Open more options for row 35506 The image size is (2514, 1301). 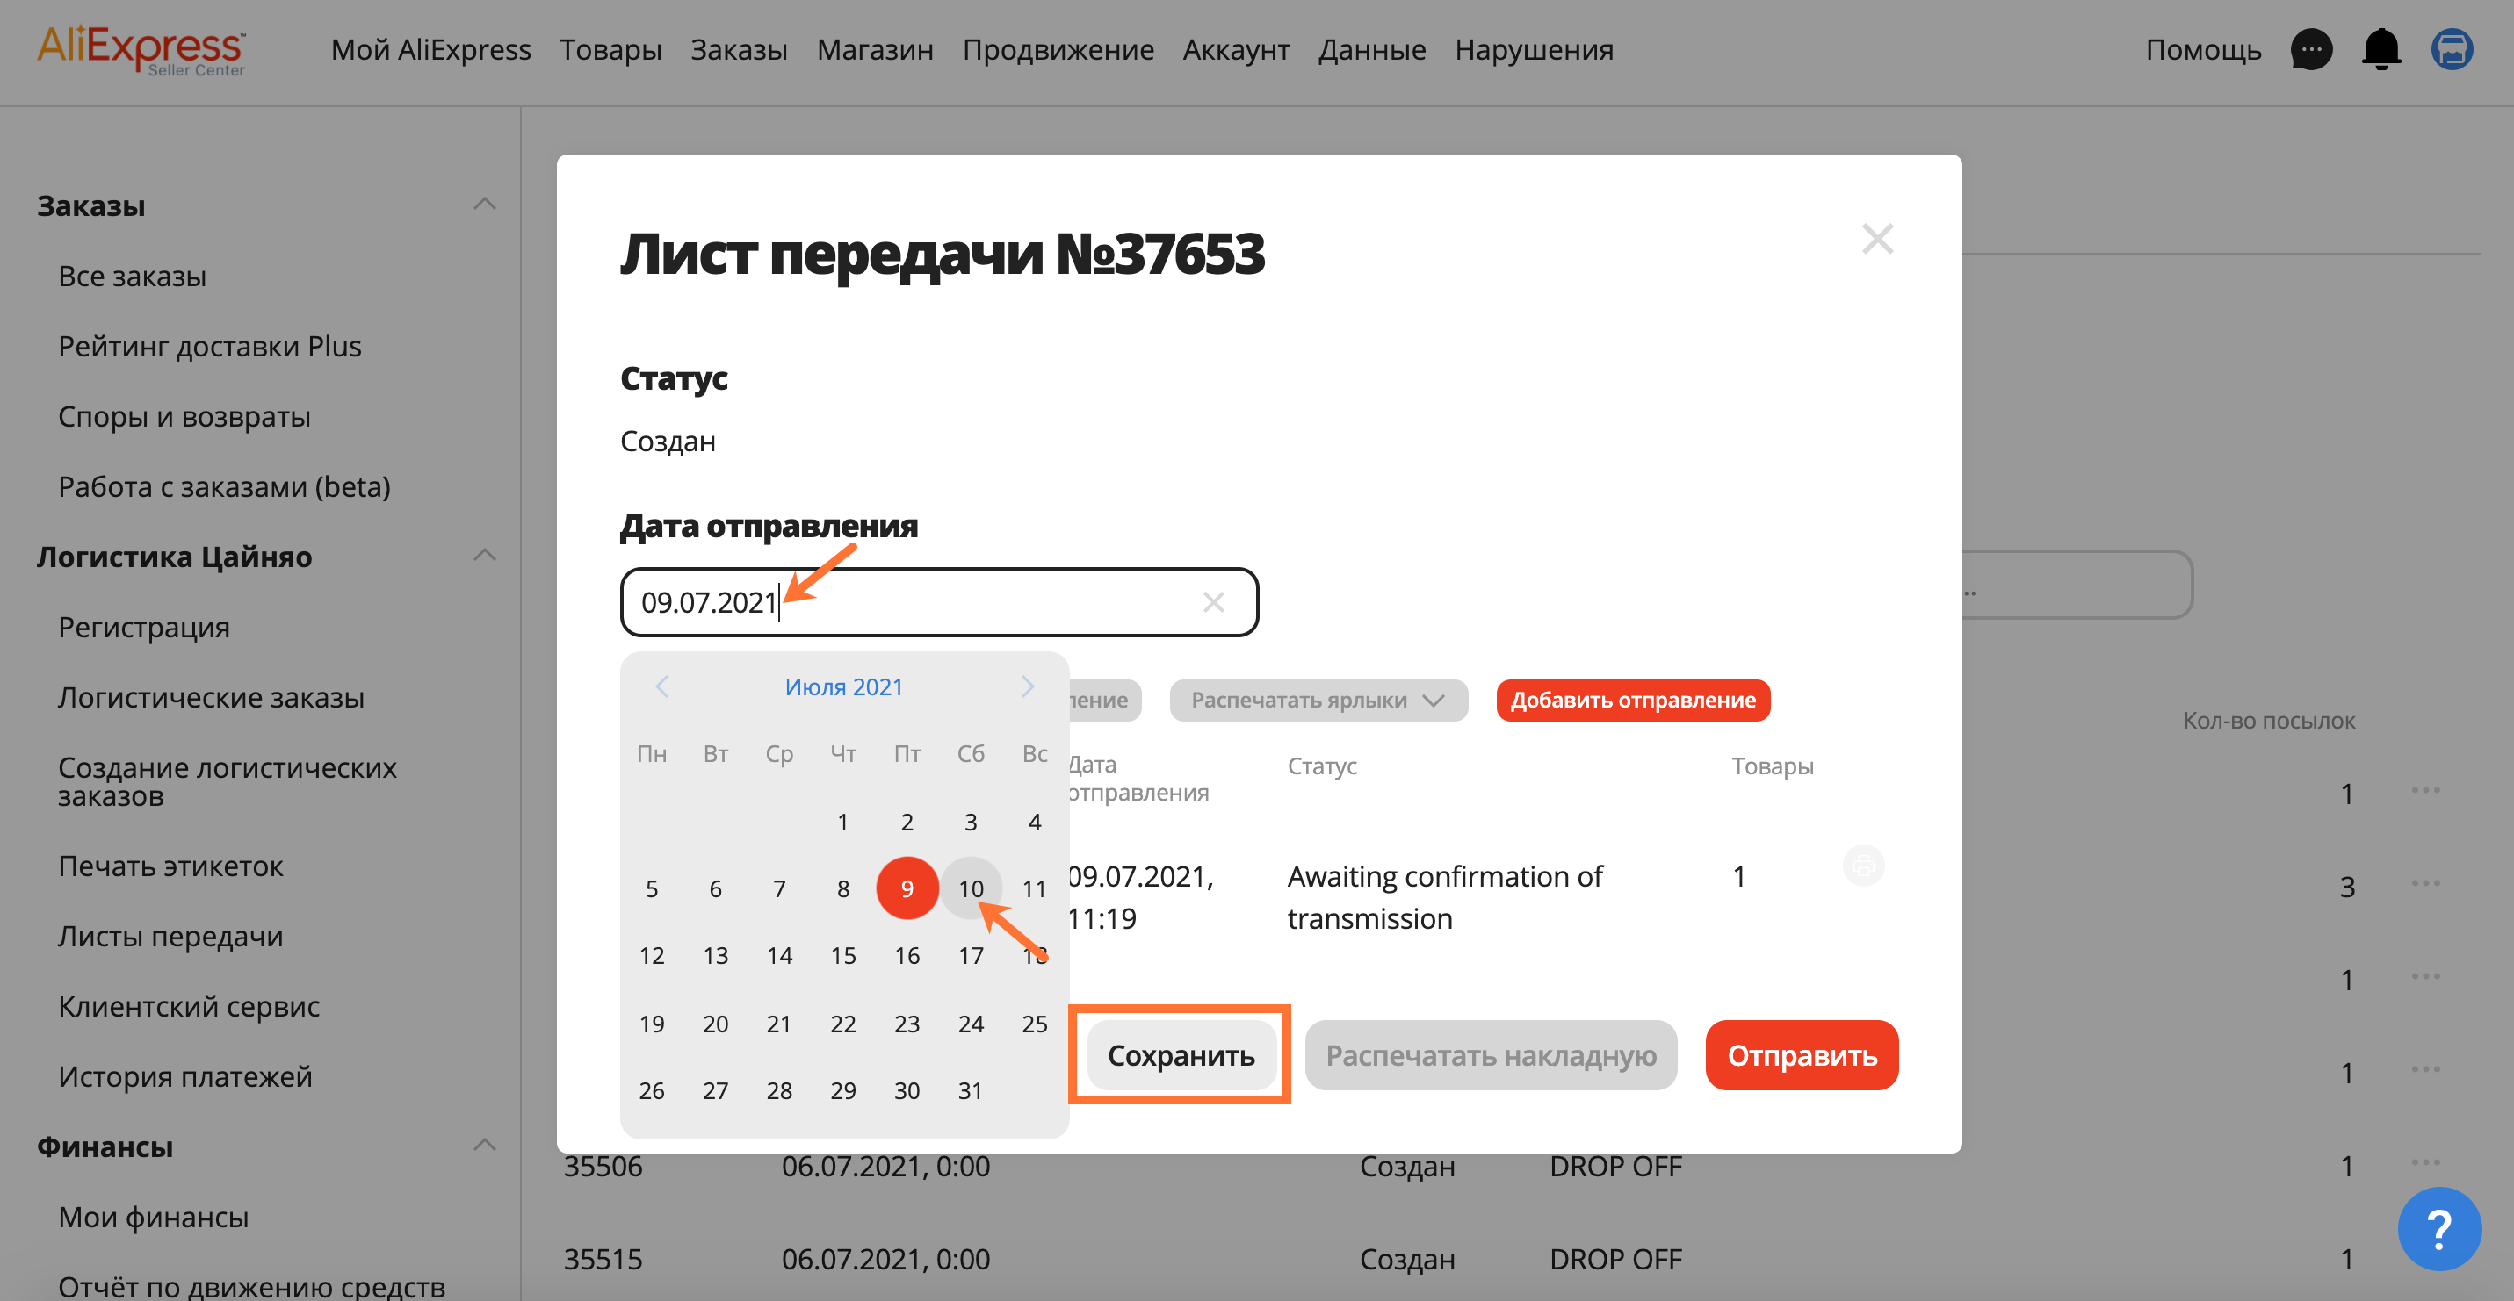(2425, 1162)
